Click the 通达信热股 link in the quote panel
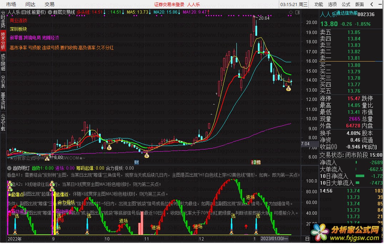The image size is (385, 244). click(x=347, y=13)
